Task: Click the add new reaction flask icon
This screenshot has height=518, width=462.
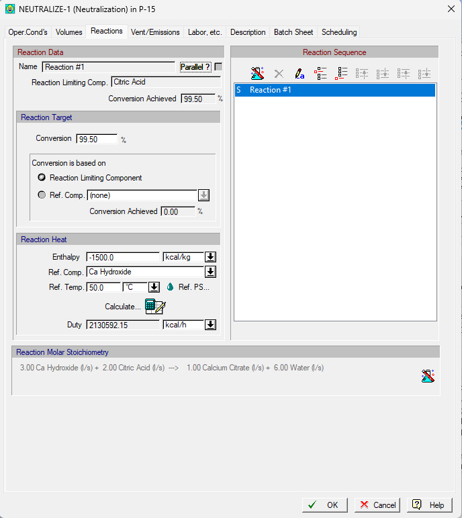Action: pos(258,73)
